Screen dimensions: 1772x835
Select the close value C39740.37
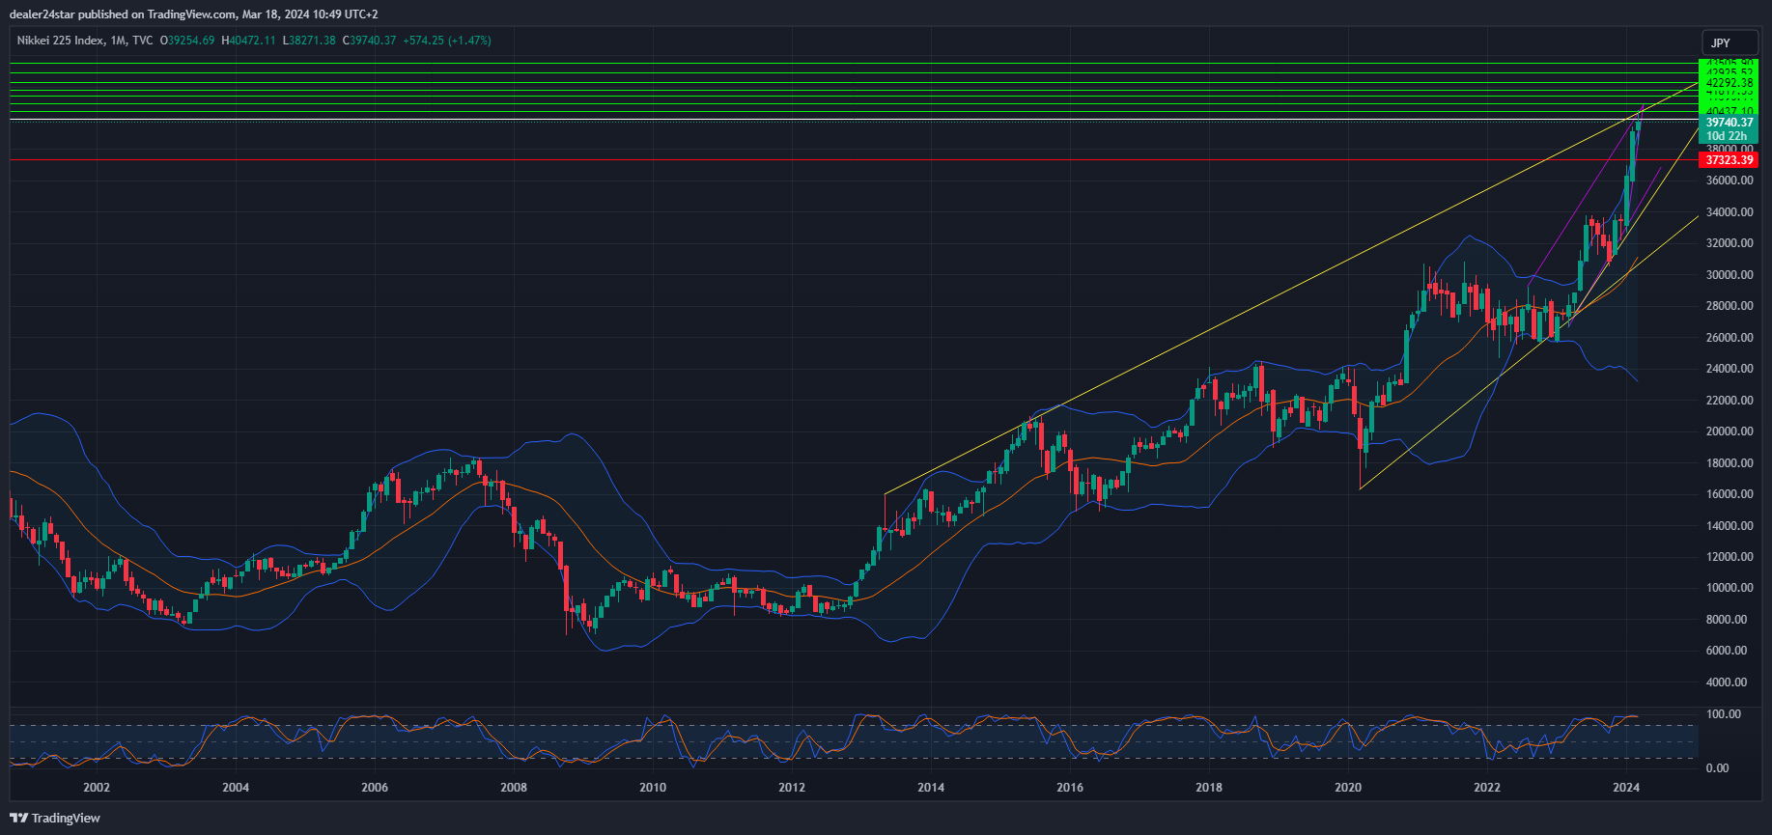pos(370,41)
